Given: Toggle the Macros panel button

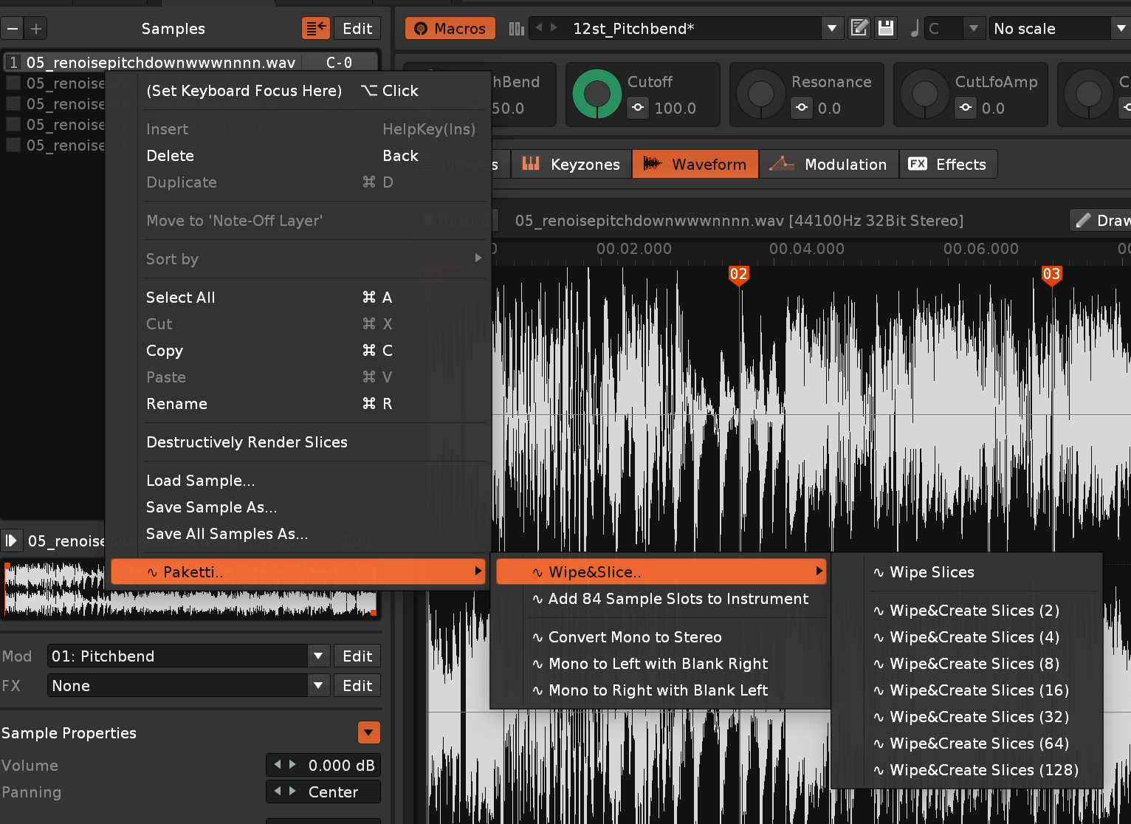Looking at the screenshot, I should pyautogui.click(x=450, y=29).
